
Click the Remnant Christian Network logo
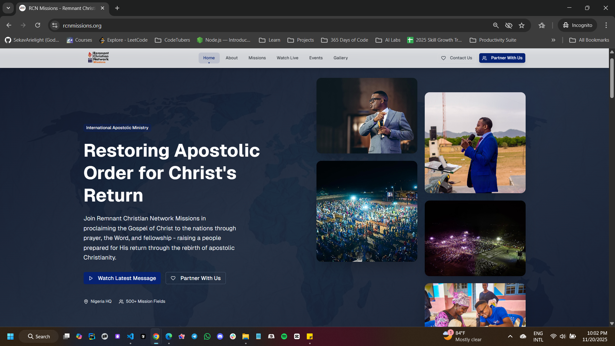[98, 58]
